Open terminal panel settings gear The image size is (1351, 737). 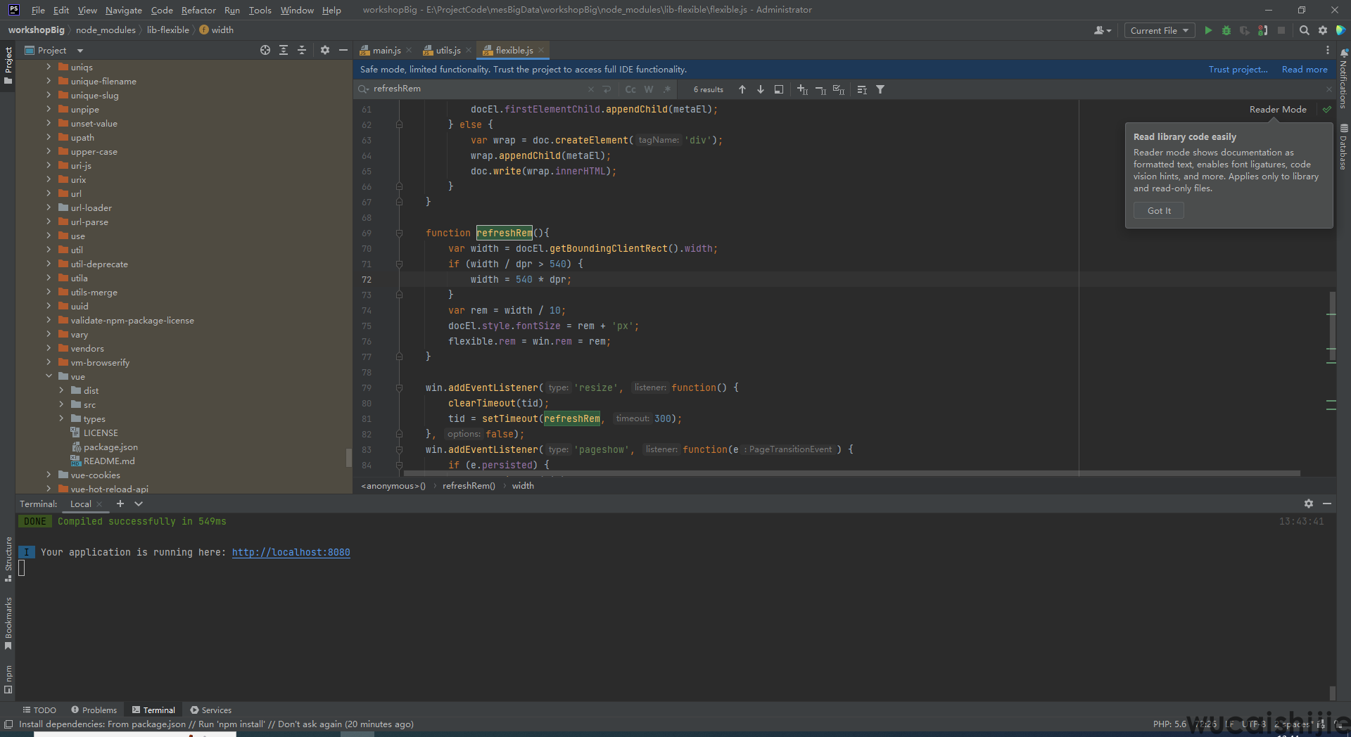point(1309,504)
